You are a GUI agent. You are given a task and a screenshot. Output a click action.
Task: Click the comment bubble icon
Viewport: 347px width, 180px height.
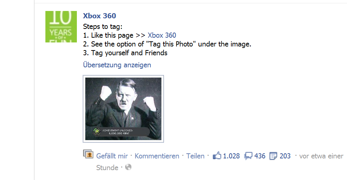pos(248,156)
